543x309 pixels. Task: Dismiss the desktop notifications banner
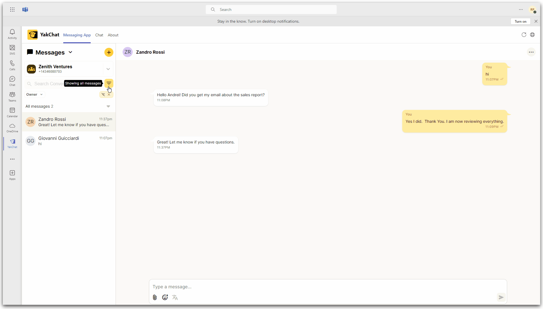[x=536, y=21]
